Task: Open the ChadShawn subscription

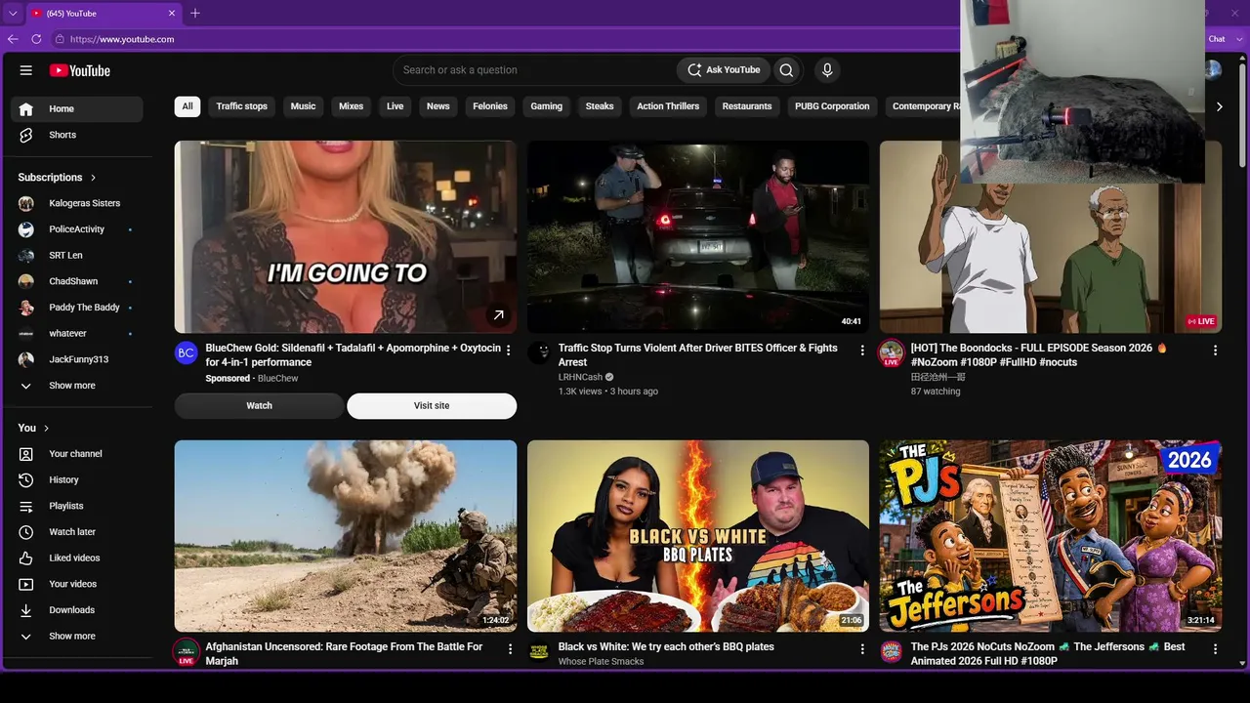Action: click(77, 281)
